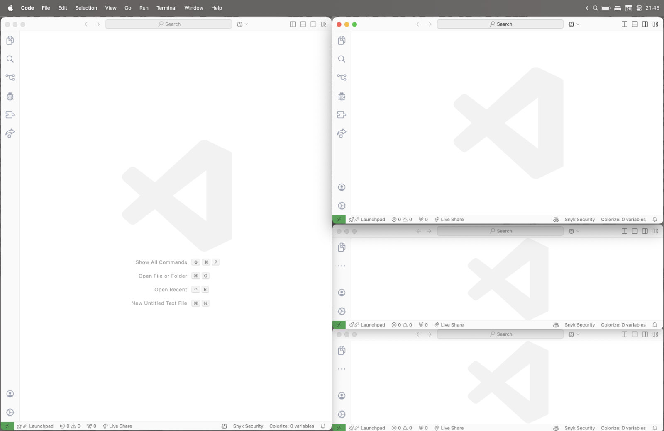
Task: Open Explorer in the middle-right window
Action: click(x=342, y=247)
